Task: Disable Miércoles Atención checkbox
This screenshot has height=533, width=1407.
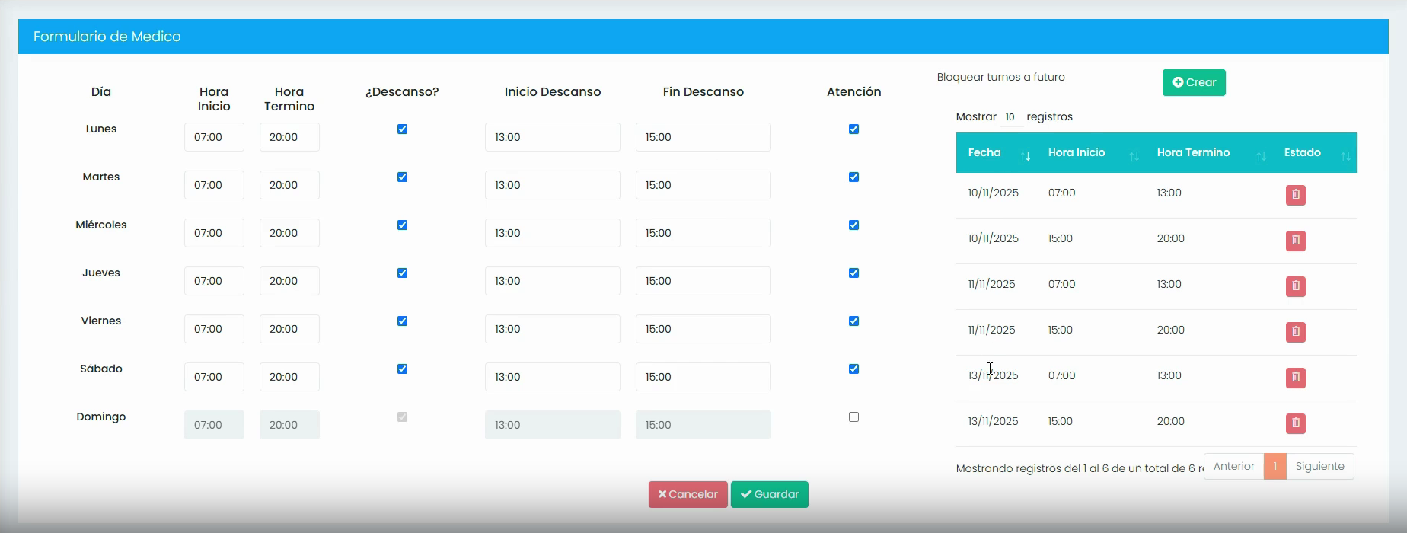Action: (x=853, y=225)
